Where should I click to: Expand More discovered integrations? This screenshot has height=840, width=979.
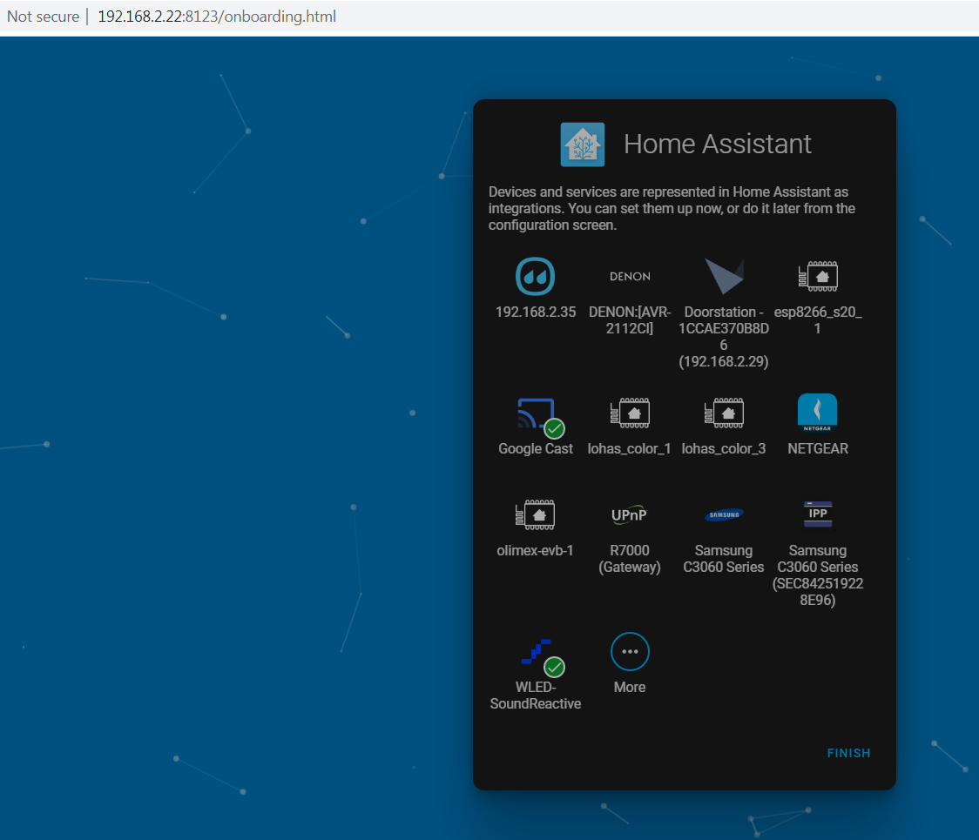[629, 651]
